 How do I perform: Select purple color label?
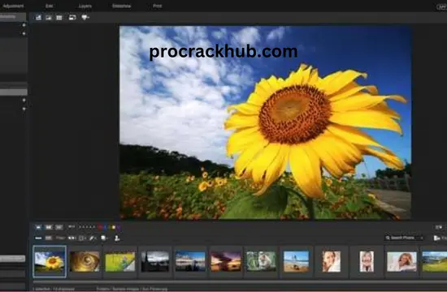click(x=118, y=227)
